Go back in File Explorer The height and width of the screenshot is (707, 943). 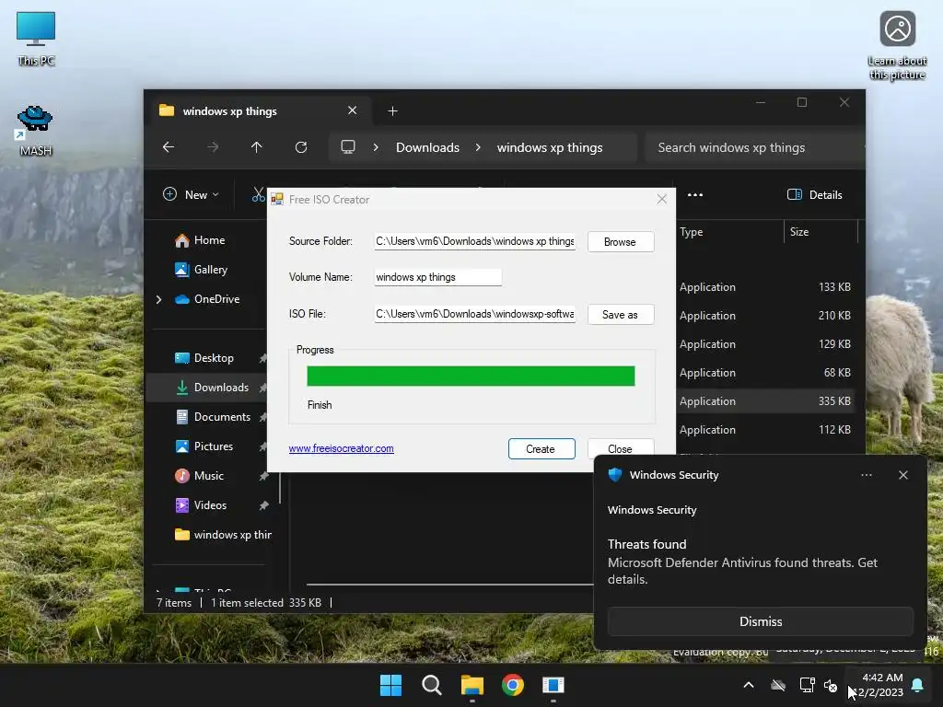click(x=169, y=147)
